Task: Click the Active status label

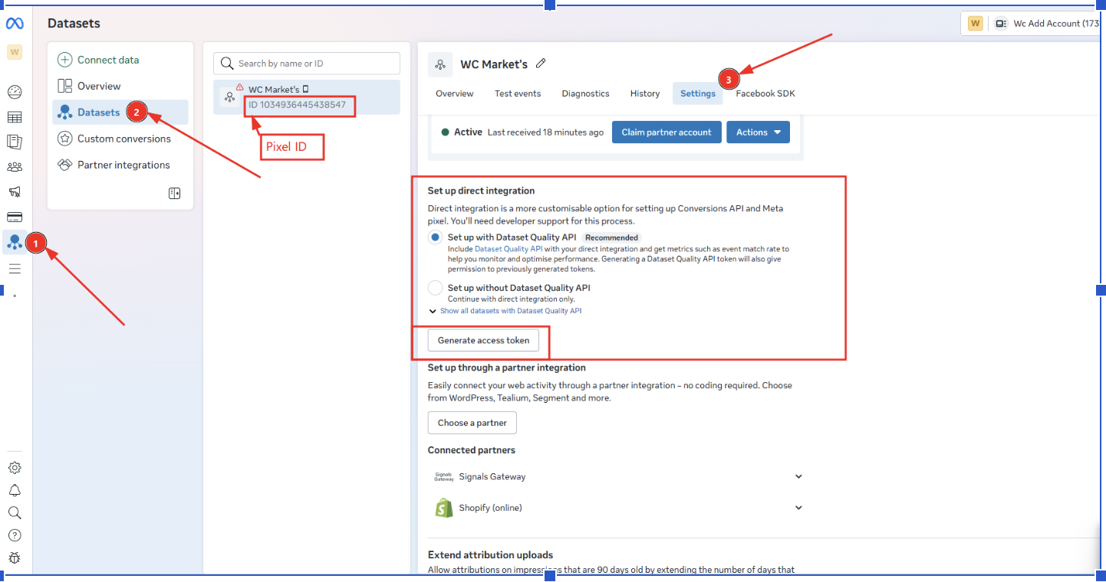Action: tap(468, 132)
